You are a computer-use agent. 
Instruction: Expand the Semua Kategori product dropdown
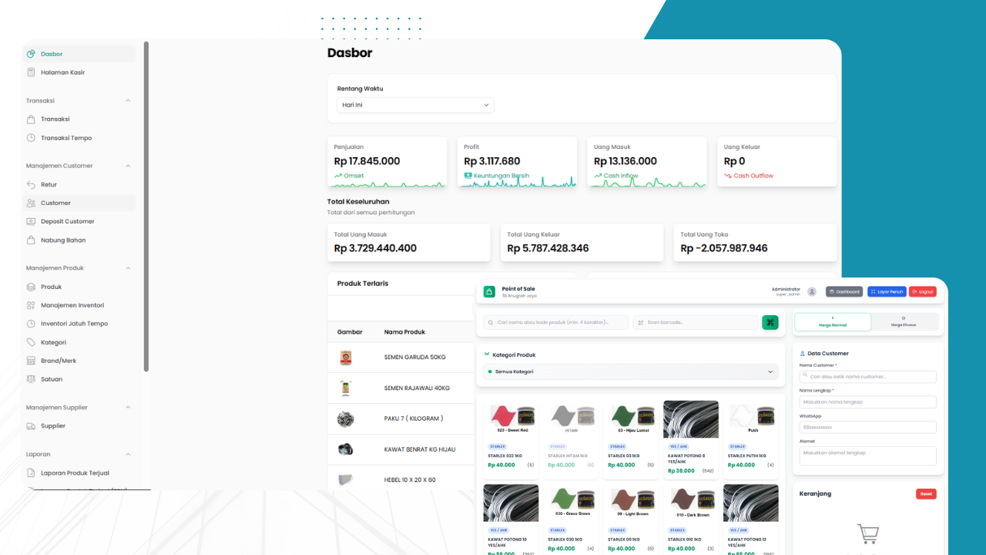coord(629,372)
